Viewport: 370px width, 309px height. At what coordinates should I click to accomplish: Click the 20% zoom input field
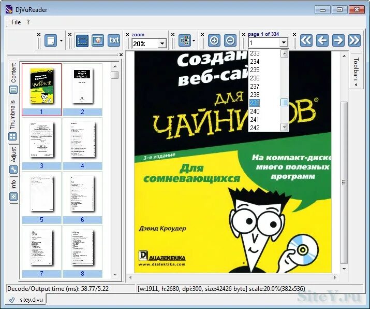[145, 44]
